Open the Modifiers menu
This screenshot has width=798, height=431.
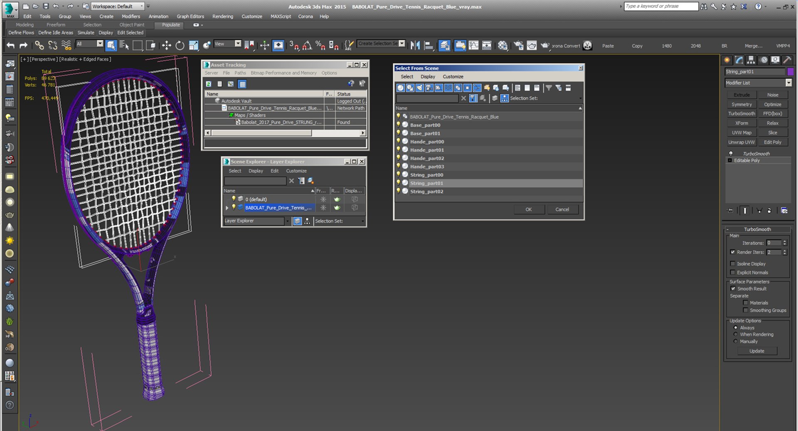click(131, 17)
